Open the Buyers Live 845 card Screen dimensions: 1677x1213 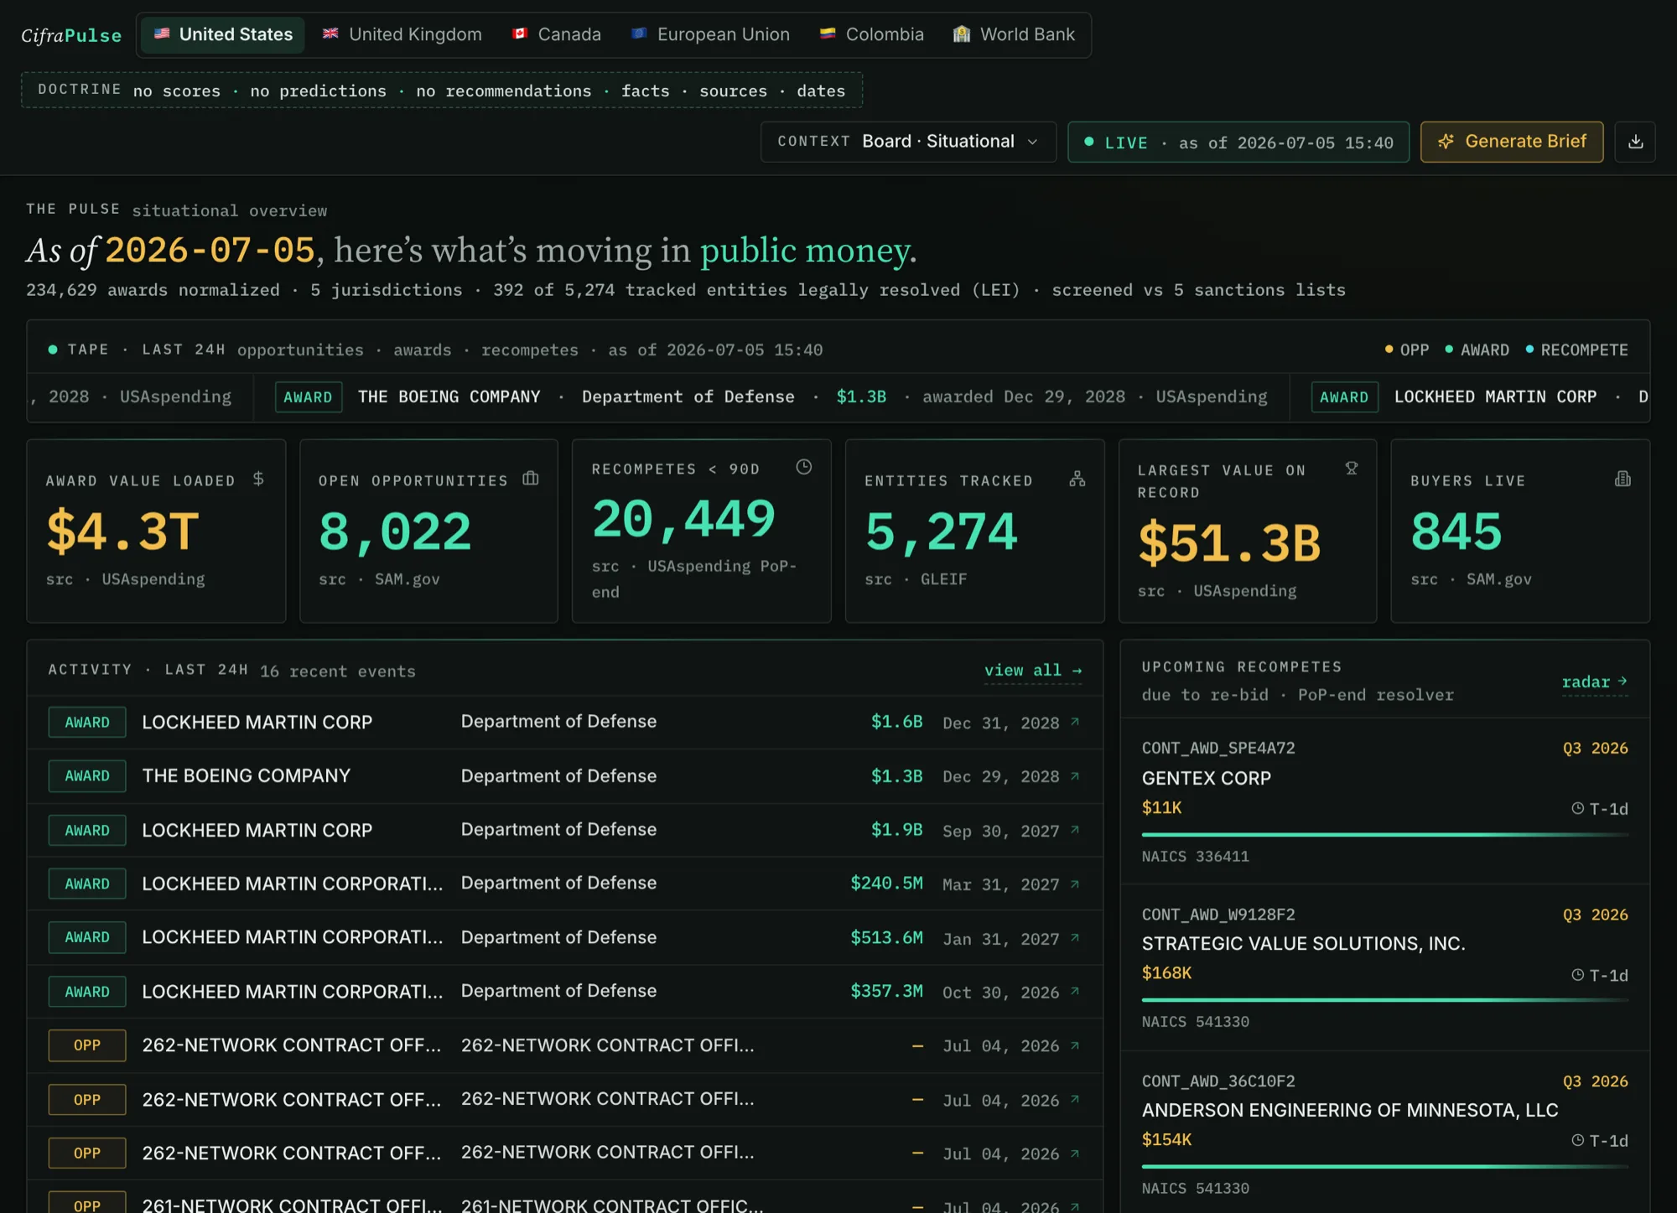tap(1520, 531)
